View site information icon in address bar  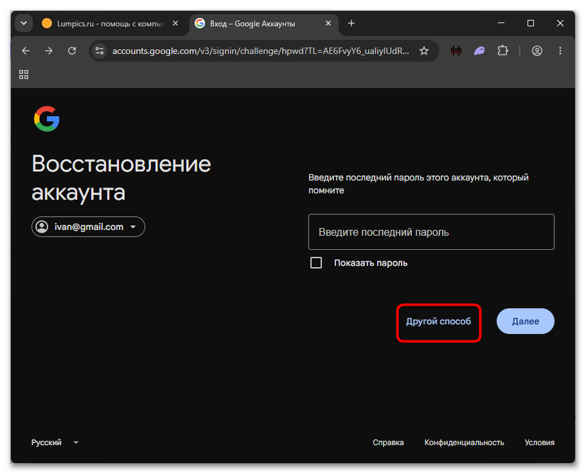click(x=100, y=51)
